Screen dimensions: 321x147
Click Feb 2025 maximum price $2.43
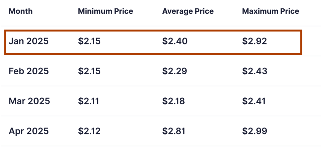pyautogui.click(x=255, y=71)
